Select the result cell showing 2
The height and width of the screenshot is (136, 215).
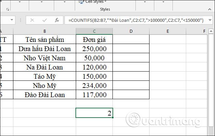click(94, 113)
